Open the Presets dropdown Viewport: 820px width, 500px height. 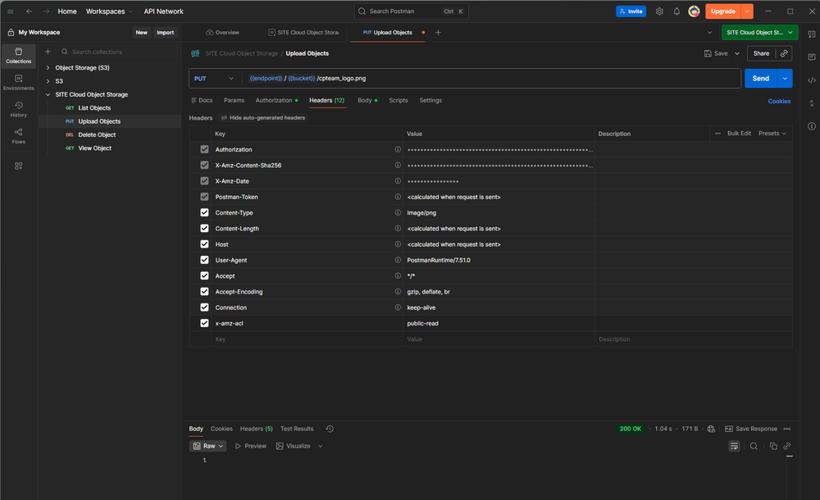click(772, 134)
